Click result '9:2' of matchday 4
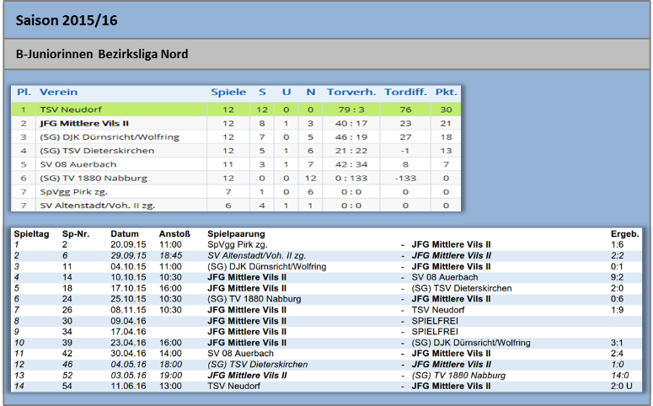Screen dimensions: 653x406 617,277
